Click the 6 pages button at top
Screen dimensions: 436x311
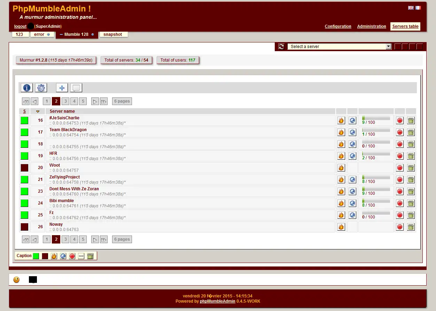click(122, 101)
